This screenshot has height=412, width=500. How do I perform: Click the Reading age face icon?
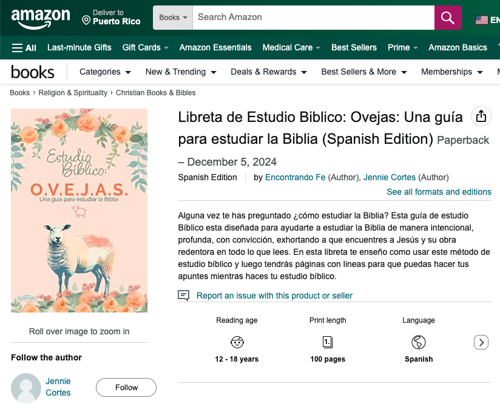tap(237, 342)
